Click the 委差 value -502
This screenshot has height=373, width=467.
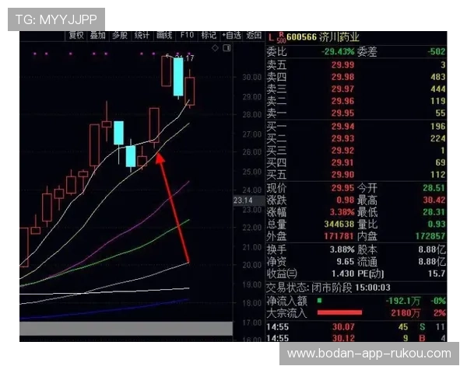coord(437,51)
